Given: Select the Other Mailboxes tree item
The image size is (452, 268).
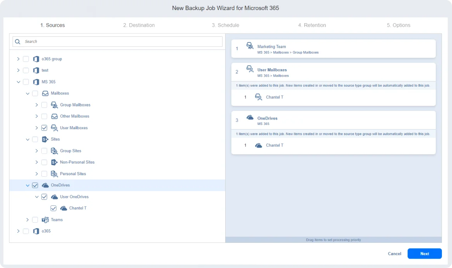Looking at the screenshot, I should click(x=74, y=116).
